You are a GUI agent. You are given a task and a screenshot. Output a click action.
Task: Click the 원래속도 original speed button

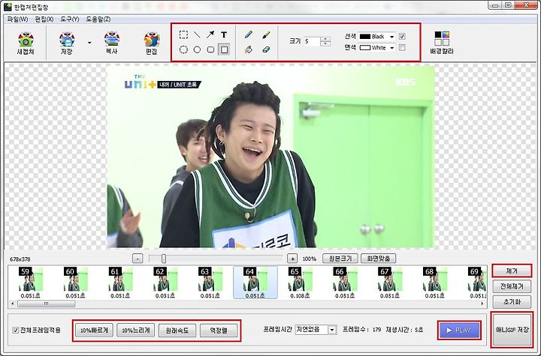click(x=177, y=331)
